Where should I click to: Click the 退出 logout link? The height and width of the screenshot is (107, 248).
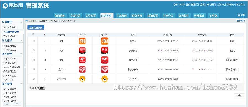point(203,4)
